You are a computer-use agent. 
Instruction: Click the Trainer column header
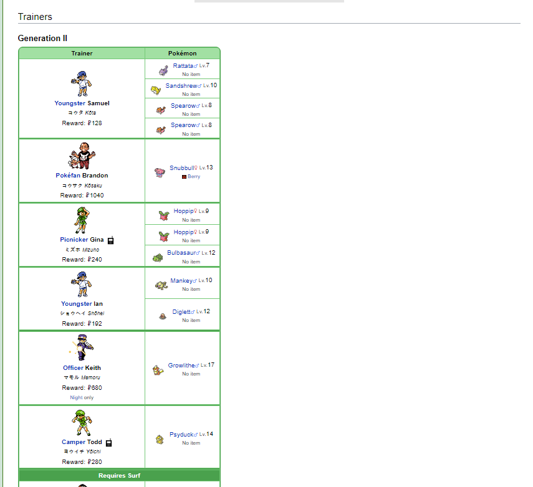82,54
